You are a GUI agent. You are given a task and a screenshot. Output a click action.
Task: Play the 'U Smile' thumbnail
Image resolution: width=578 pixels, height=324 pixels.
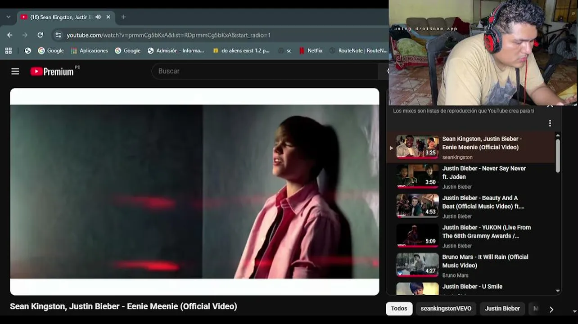(417, 289)
